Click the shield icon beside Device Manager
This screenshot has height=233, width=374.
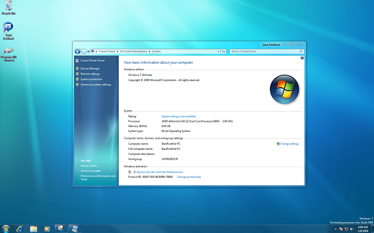tap(77, 69)
